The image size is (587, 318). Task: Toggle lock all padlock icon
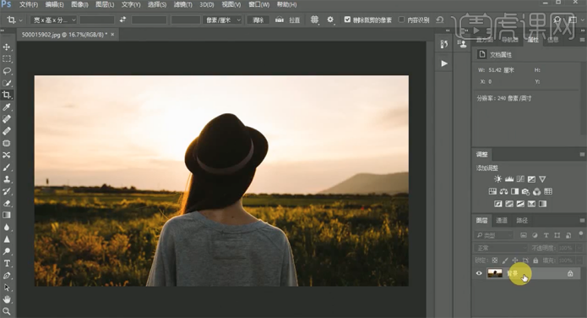535,260
